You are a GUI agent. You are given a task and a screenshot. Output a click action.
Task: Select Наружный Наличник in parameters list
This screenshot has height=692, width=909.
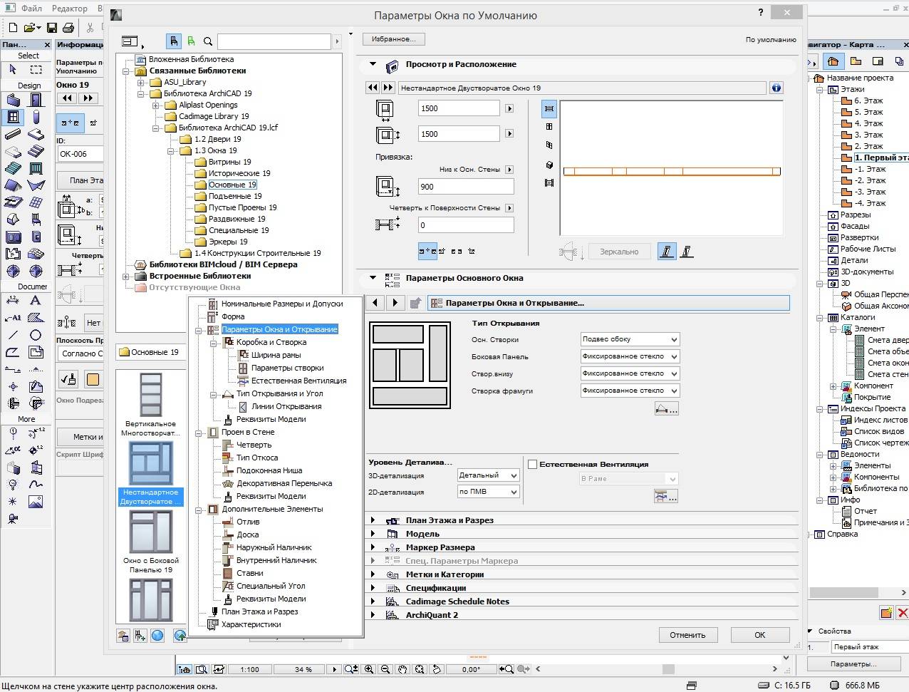point(274,547)
